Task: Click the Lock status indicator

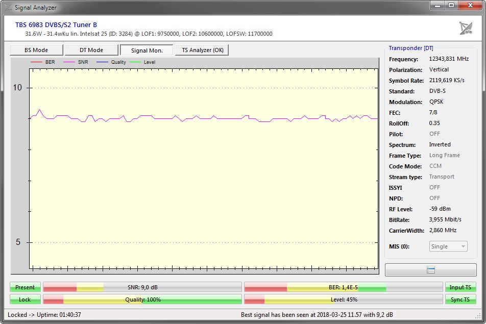Action: 25,300
